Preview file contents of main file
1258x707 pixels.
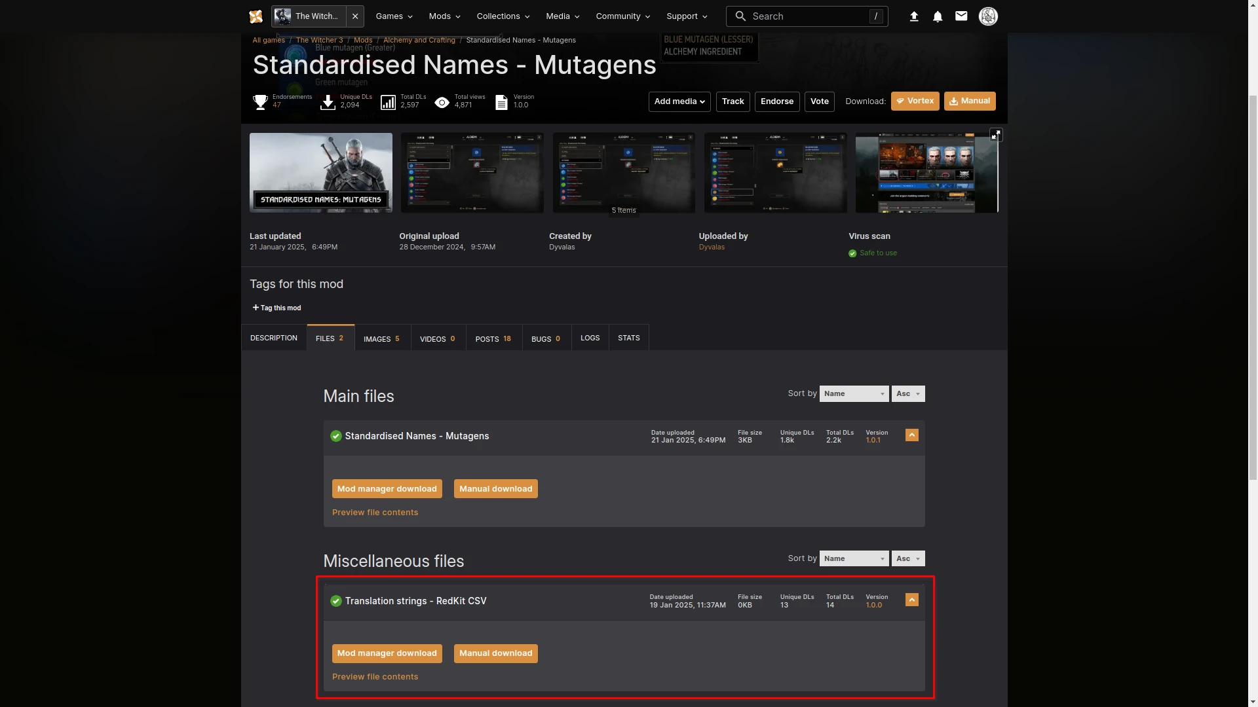(375, 513)
